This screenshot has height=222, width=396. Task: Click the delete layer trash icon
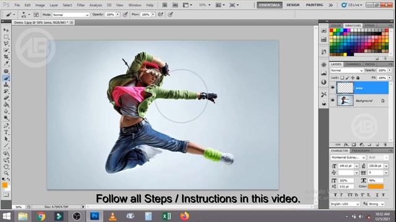[x=385, y=145]
